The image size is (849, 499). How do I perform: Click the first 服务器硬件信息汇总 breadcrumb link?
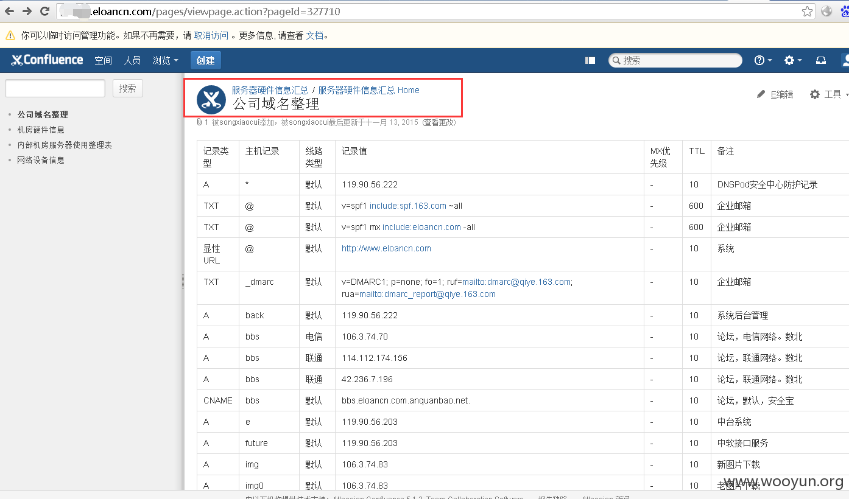[x=270, y=90]
